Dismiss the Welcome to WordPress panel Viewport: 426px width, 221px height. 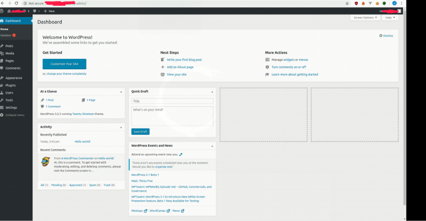(x=386, y=36)
